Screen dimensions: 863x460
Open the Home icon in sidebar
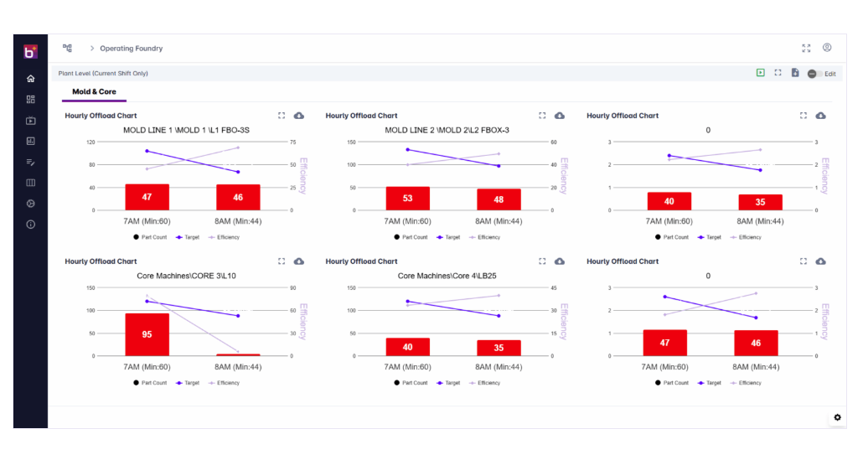(31, 79)
